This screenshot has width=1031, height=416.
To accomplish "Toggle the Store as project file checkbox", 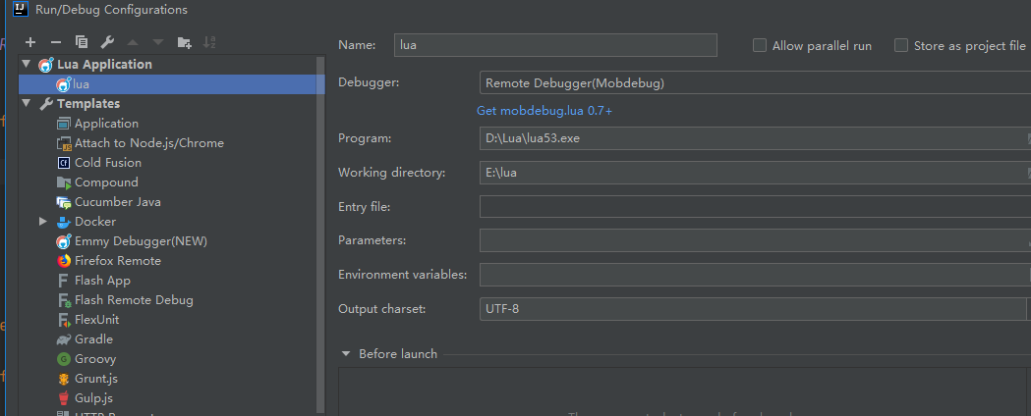I will pos(901,45).
